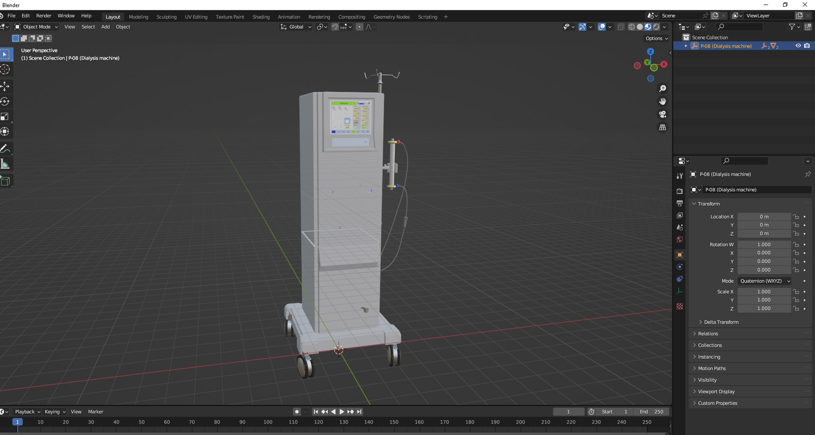Open the Render menu
Screen dimensions: 815x435
click(x=44, y=16)
